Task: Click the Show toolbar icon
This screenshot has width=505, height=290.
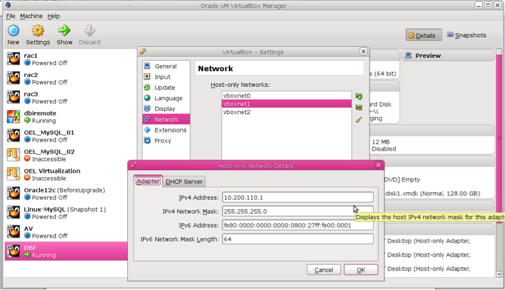Action: click(x=64, y=31)
